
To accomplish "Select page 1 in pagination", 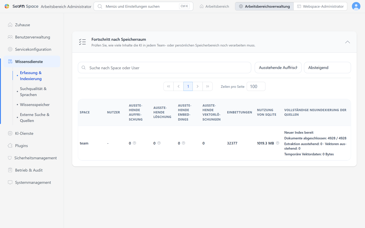I will coord(188,86).
